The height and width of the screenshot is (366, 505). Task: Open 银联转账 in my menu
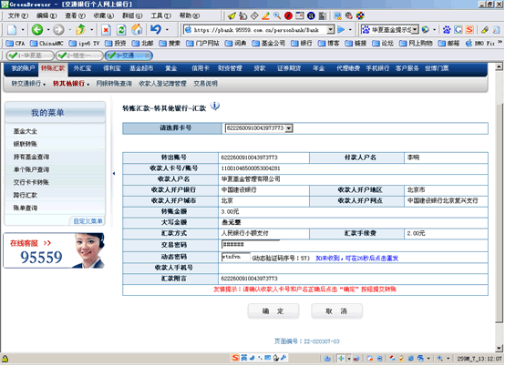26,144
